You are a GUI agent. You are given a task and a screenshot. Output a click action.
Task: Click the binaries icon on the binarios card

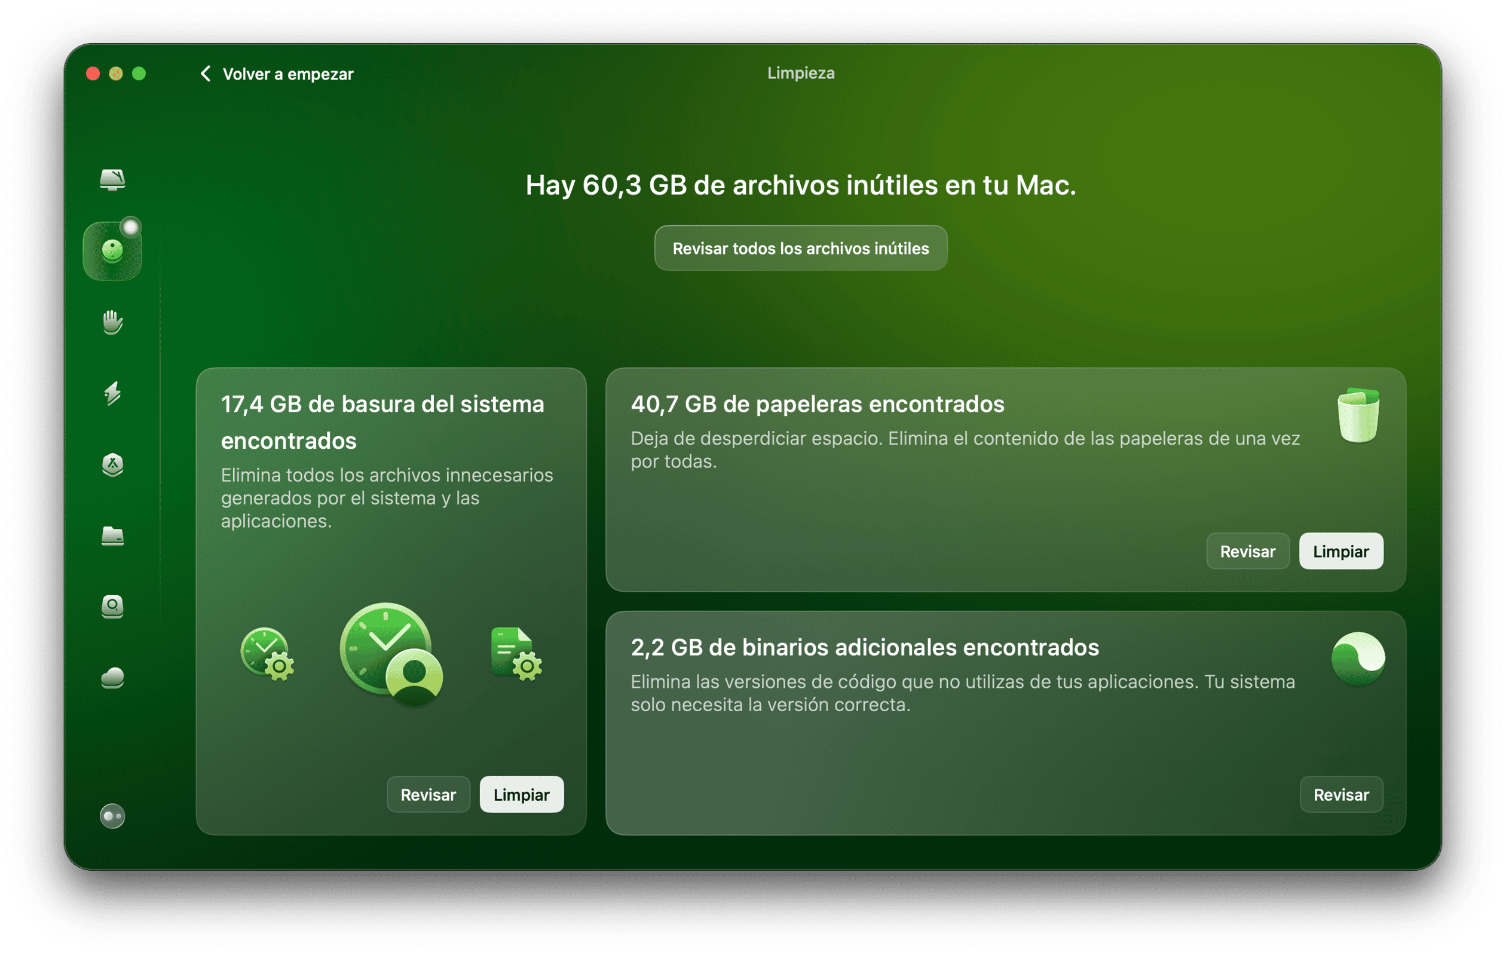pyautogui.click(x=1358, y=657)
